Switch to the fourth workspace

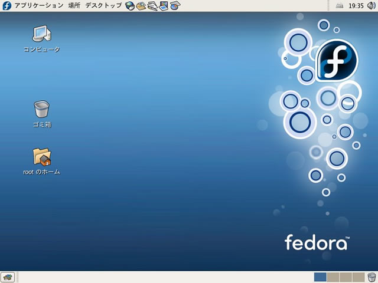(358, 277)
